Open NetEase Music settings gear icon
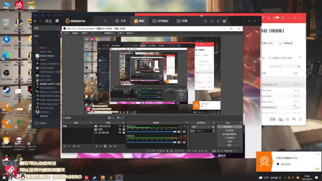This screenshot has height=181, width=322. 268,18
